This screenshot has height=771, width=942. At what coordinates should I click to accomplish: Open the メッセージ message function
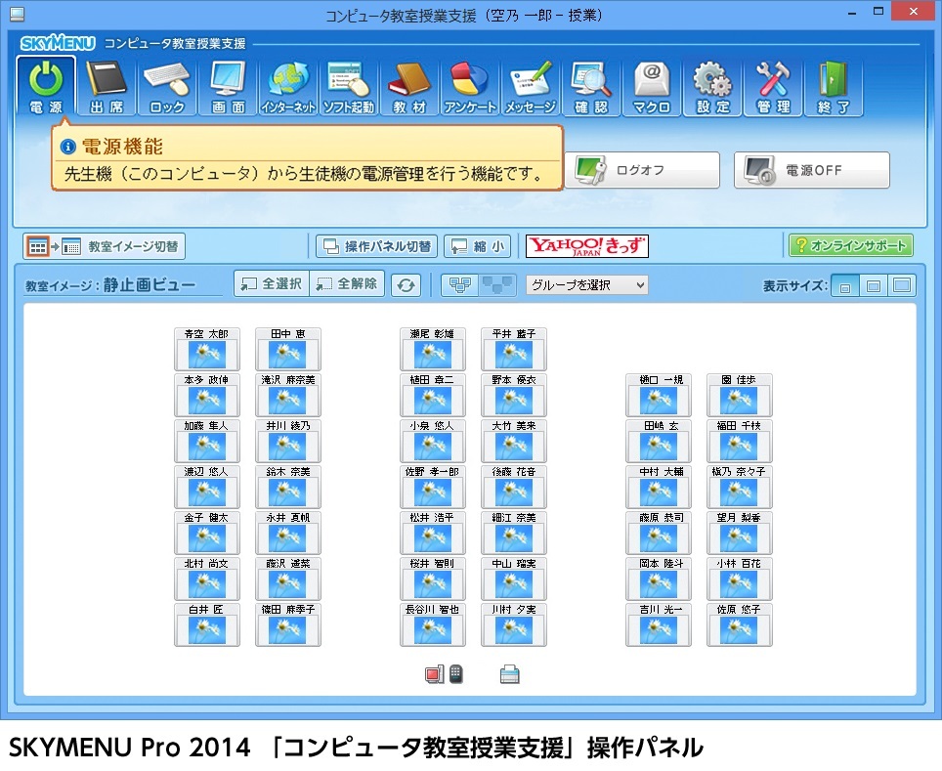coord(531,87)
